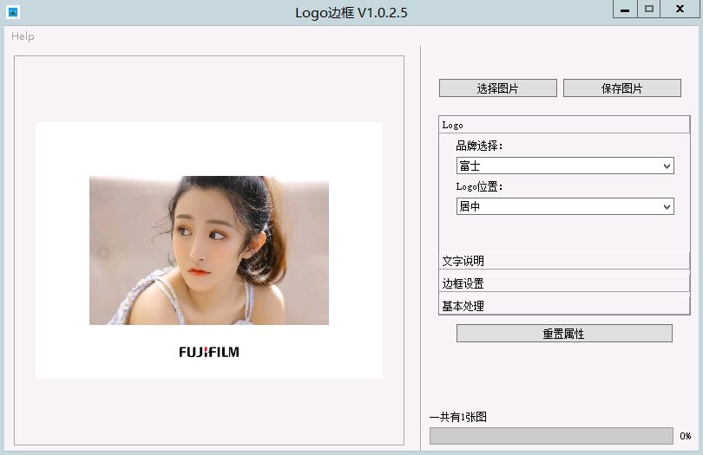Click the FUJIFILM logo in preview
The width and height of the screenshot is (703, 455).
coord(209,352)
